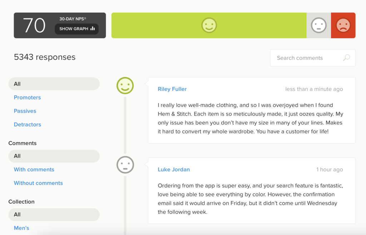Enable the Passives filter
Image resolution: width=366 pixels, height=235 pixels.
[x=25, y=111]
